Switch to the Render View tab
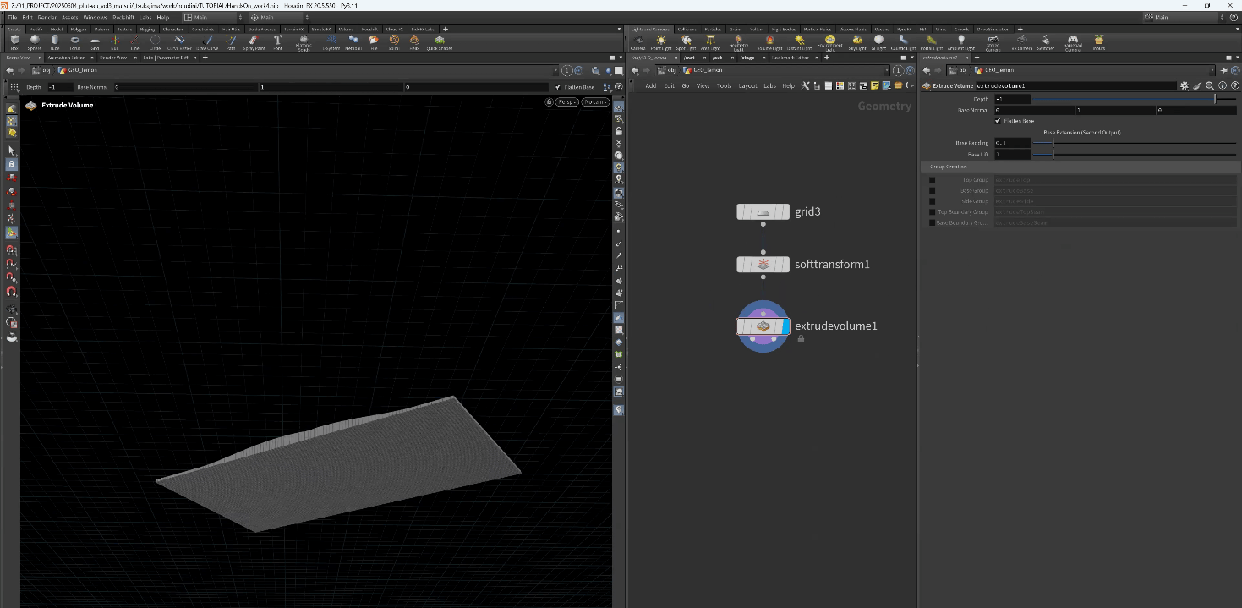This screenshot has width=1242, height=608. (112, 58)
